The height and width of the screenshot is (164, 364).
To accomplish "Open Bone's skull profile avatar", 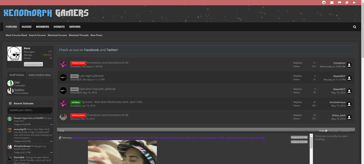I will point(15,53).
